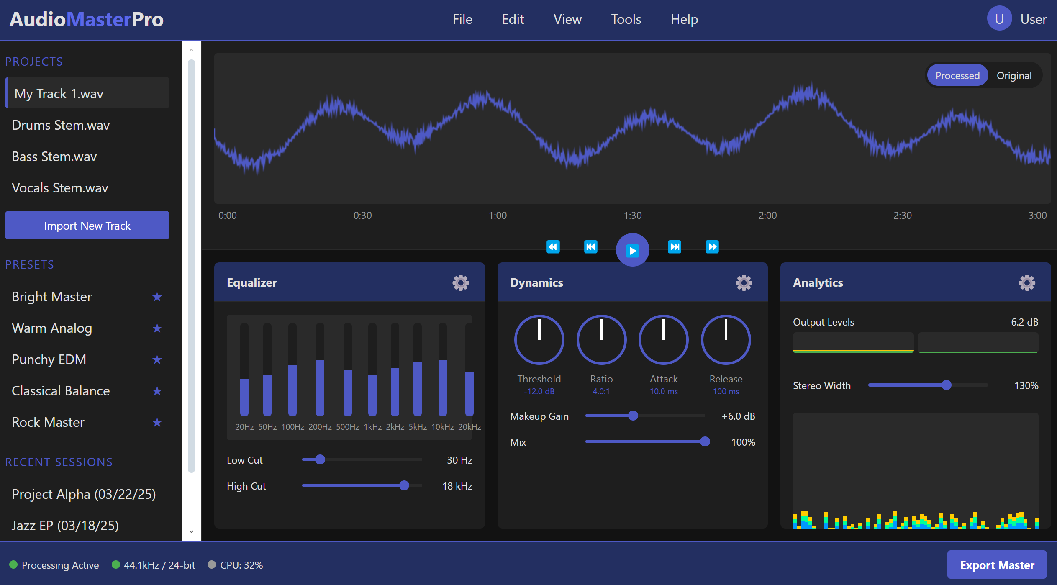Click the 'CPU: 32%' status entry
Screen dimensions: 1057x585
pos(236,565)
